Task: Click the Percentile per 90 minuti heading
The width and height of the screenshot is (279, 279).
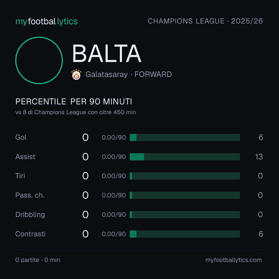Action: tap(74, 102)
